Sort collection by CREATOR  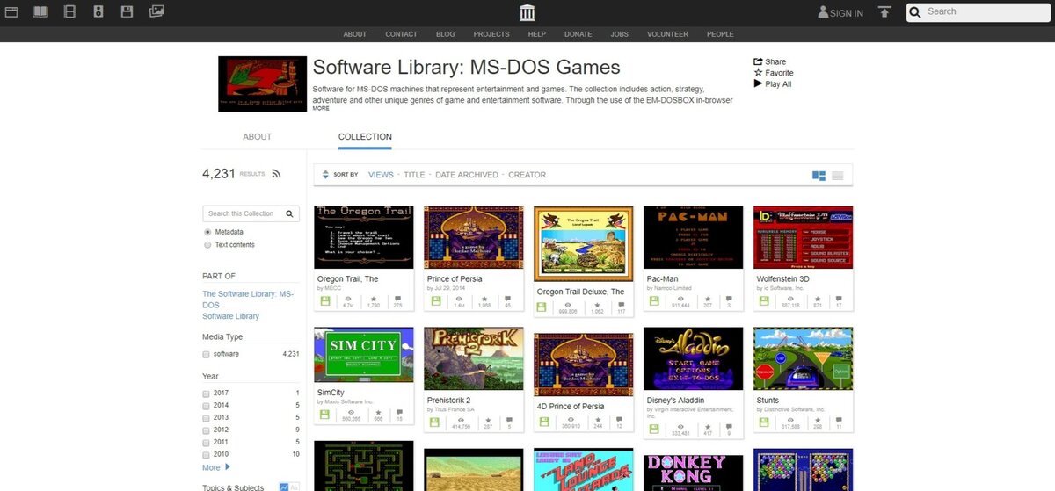tap(527, 175)
